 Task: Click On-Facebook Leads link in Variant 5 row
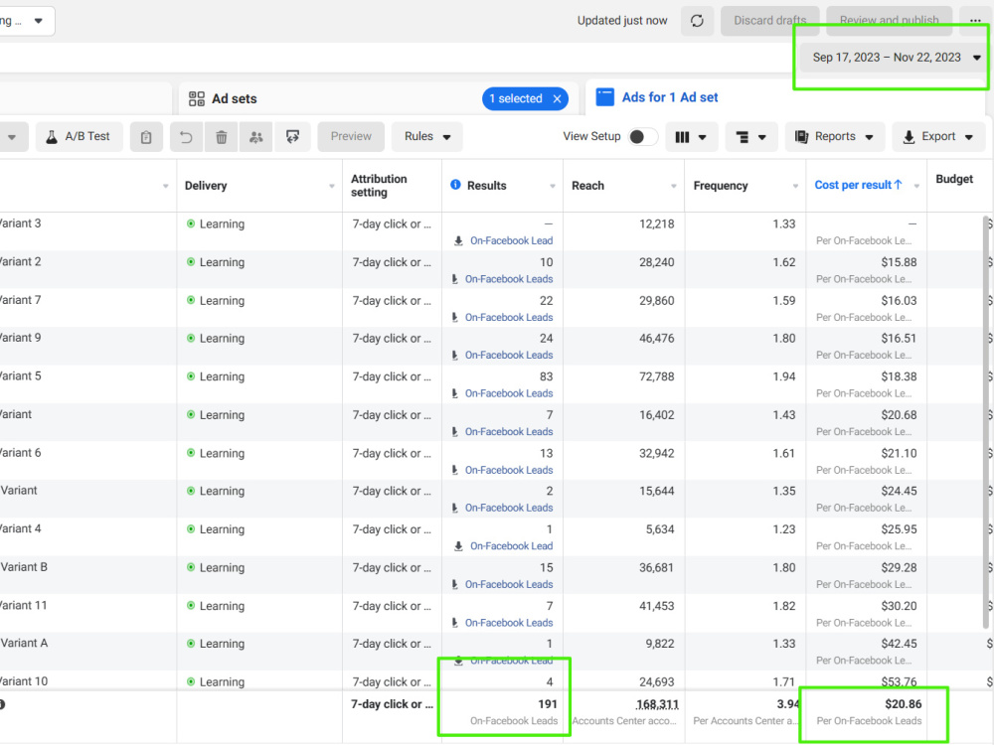(x=508, y=393)
